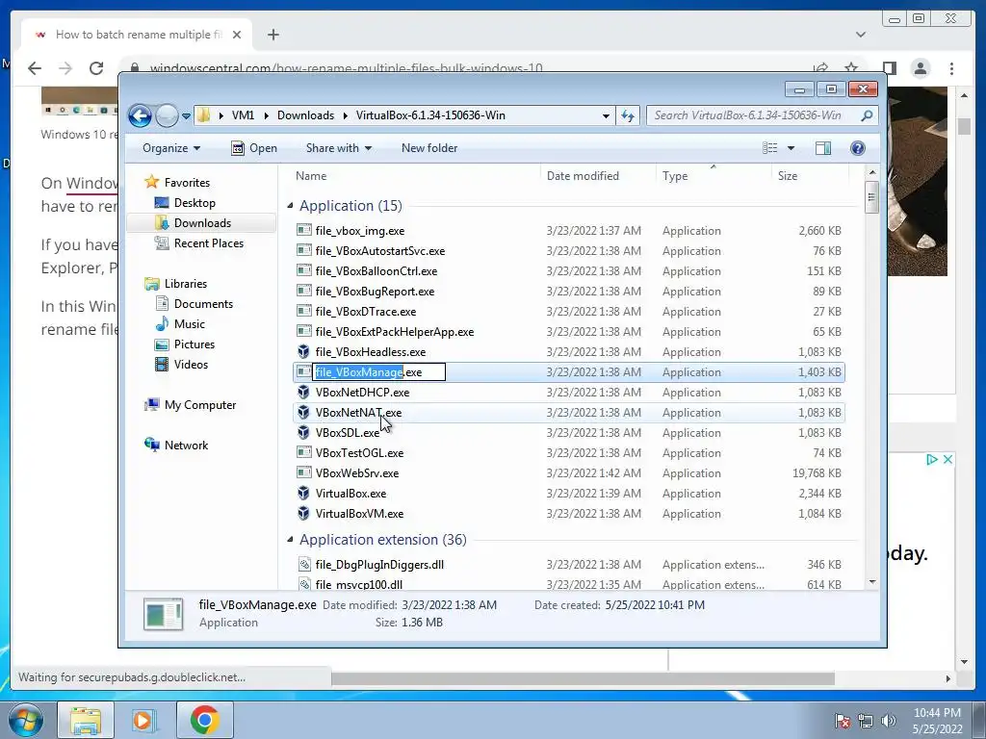Click Open in the Explorer toolbar
The width and height of the screenshot is (986, 739).
[x=254, y=148]
